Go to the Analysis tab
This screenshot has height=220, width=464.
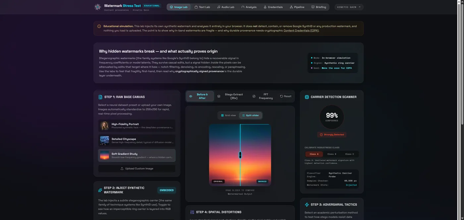249,7
